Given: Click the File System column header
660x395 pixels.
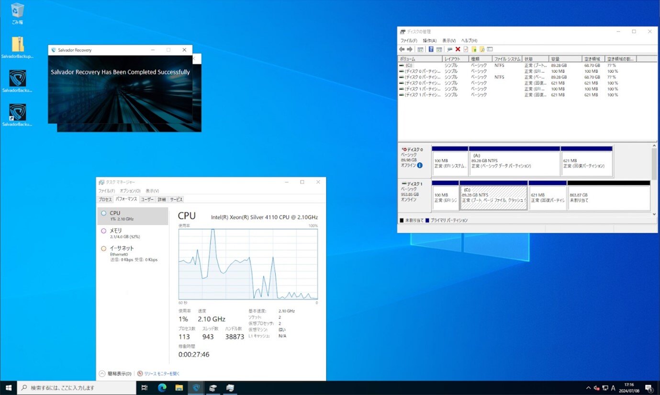Looking at the screenshot, I should pyautogui.click(x=507, y=59).
